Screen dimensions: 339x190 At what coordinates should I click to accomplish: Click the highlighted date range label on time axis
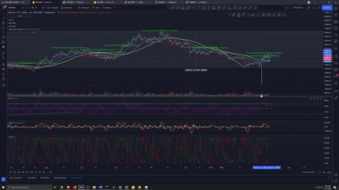[x=266, y=167]
